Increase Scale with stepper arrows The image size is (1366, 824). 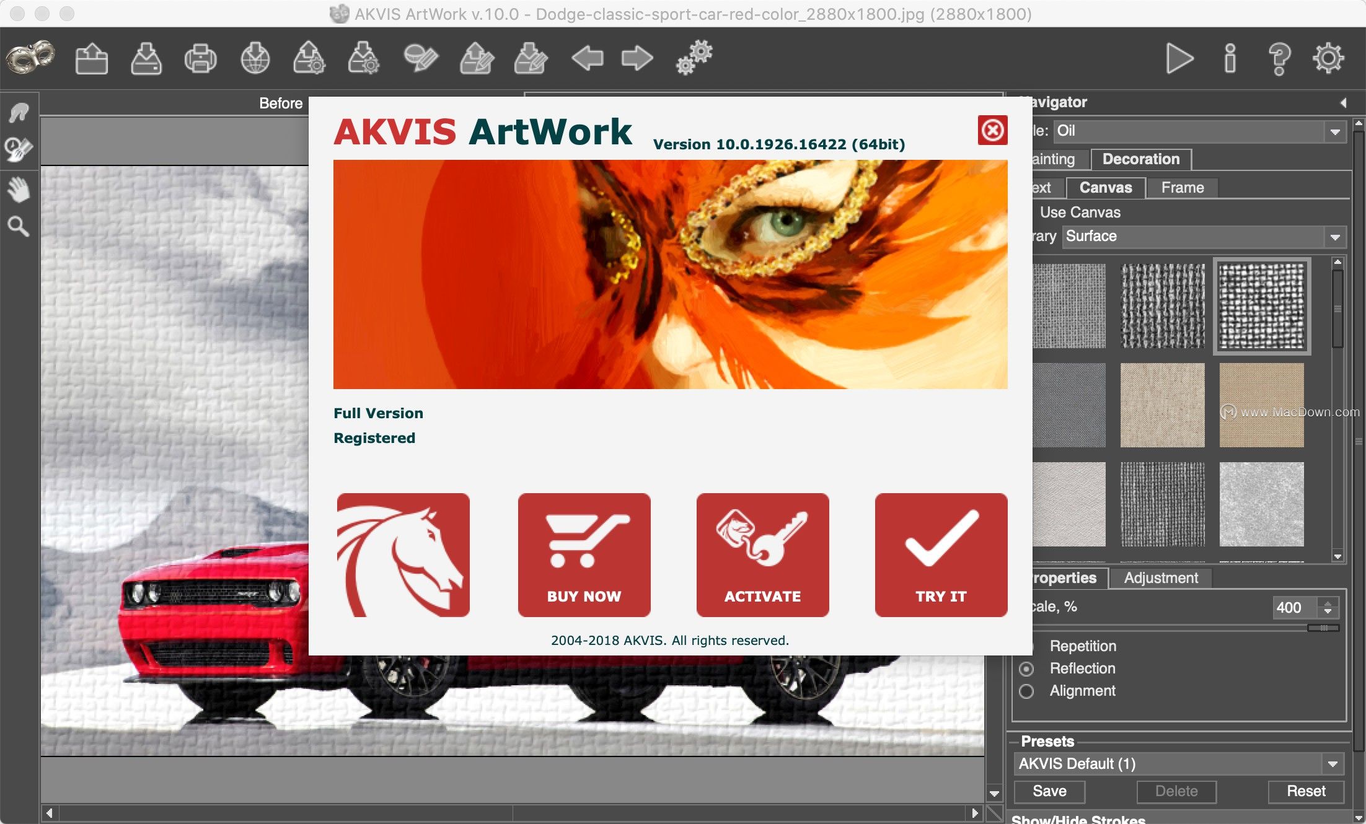(1328, 602)
